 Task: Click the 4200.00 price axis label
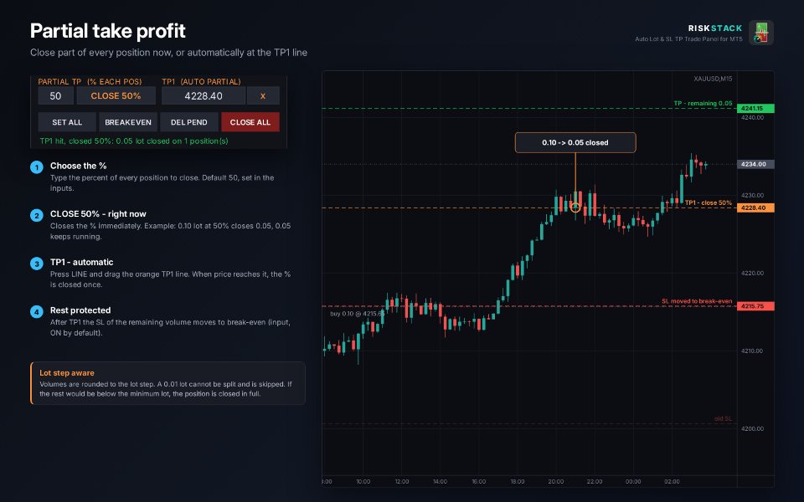[x=752, y=428]
